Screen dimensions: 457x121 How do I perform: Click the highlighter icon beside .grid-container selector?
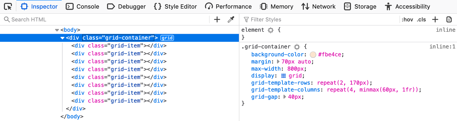(297, 47)
